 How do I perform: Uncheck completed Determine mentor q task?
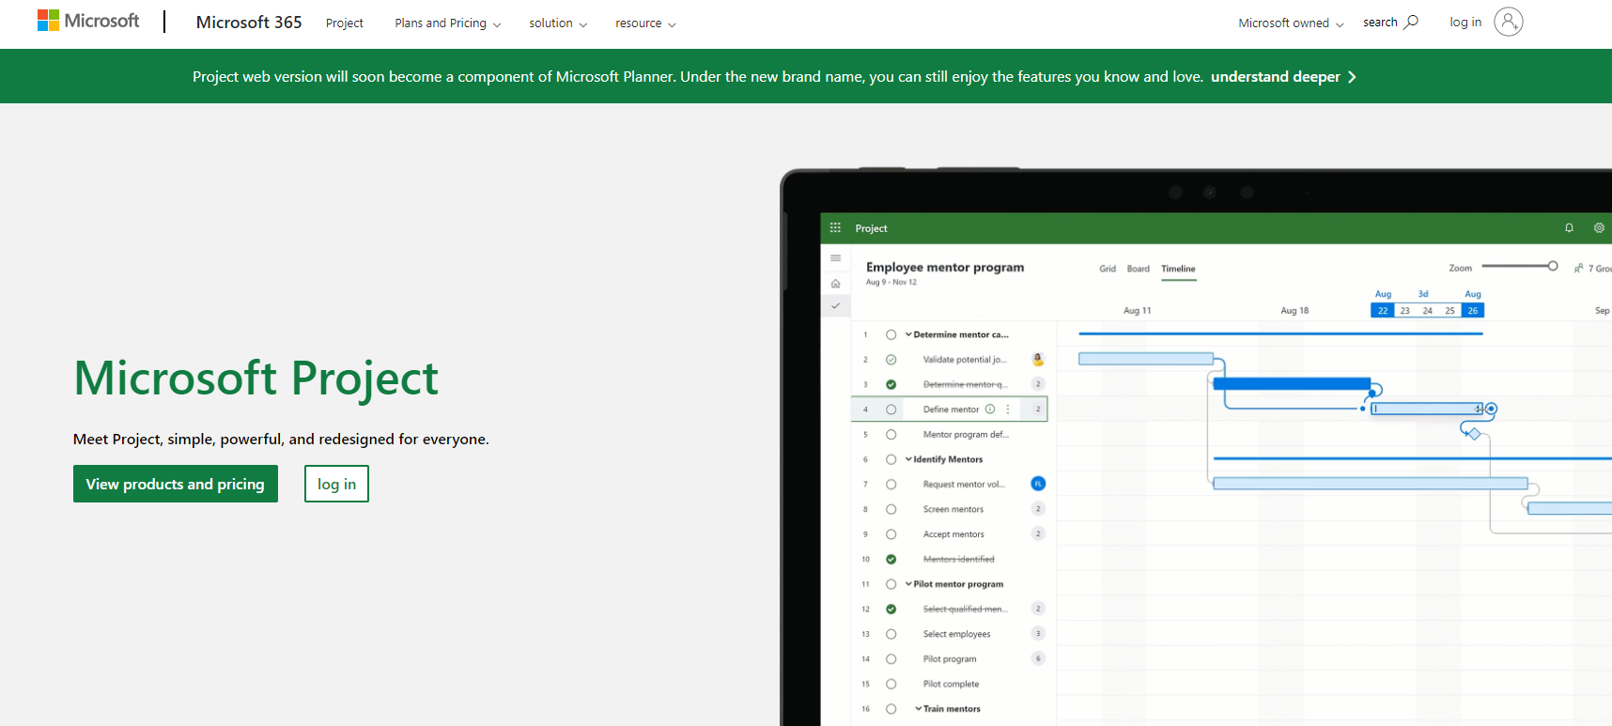(891, 384)
